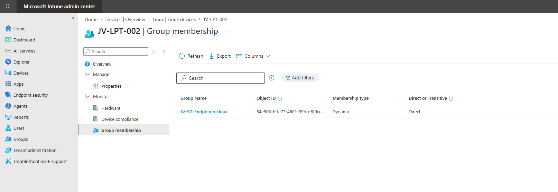Click the Overview info icon
The image size is (558, 192).
[x=87, y=64]
